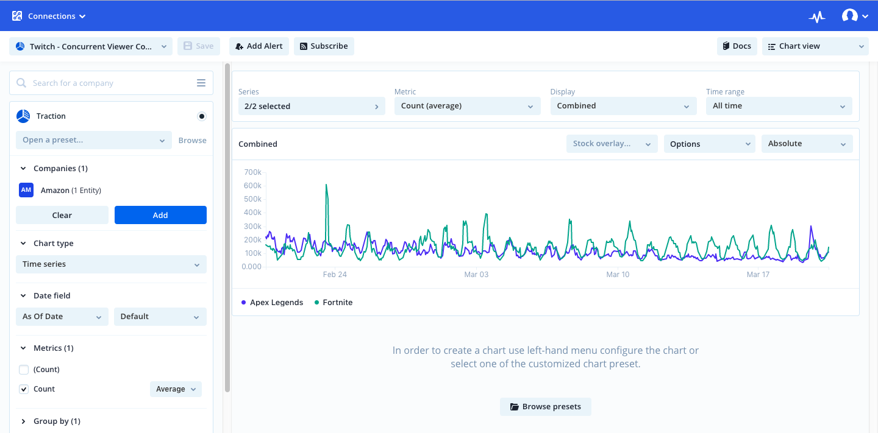Check the (Count) metric checkbox

coord(24,370)
